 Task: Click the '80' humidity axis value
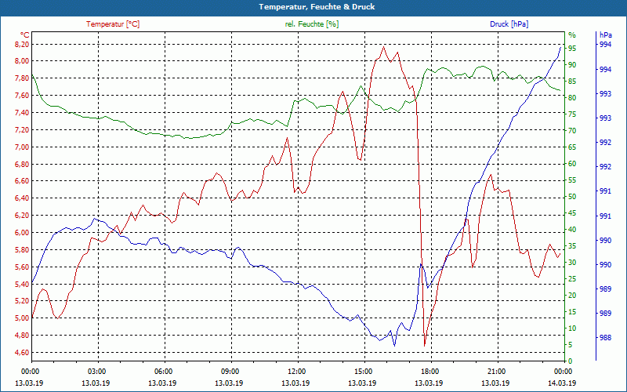[572, 98]
